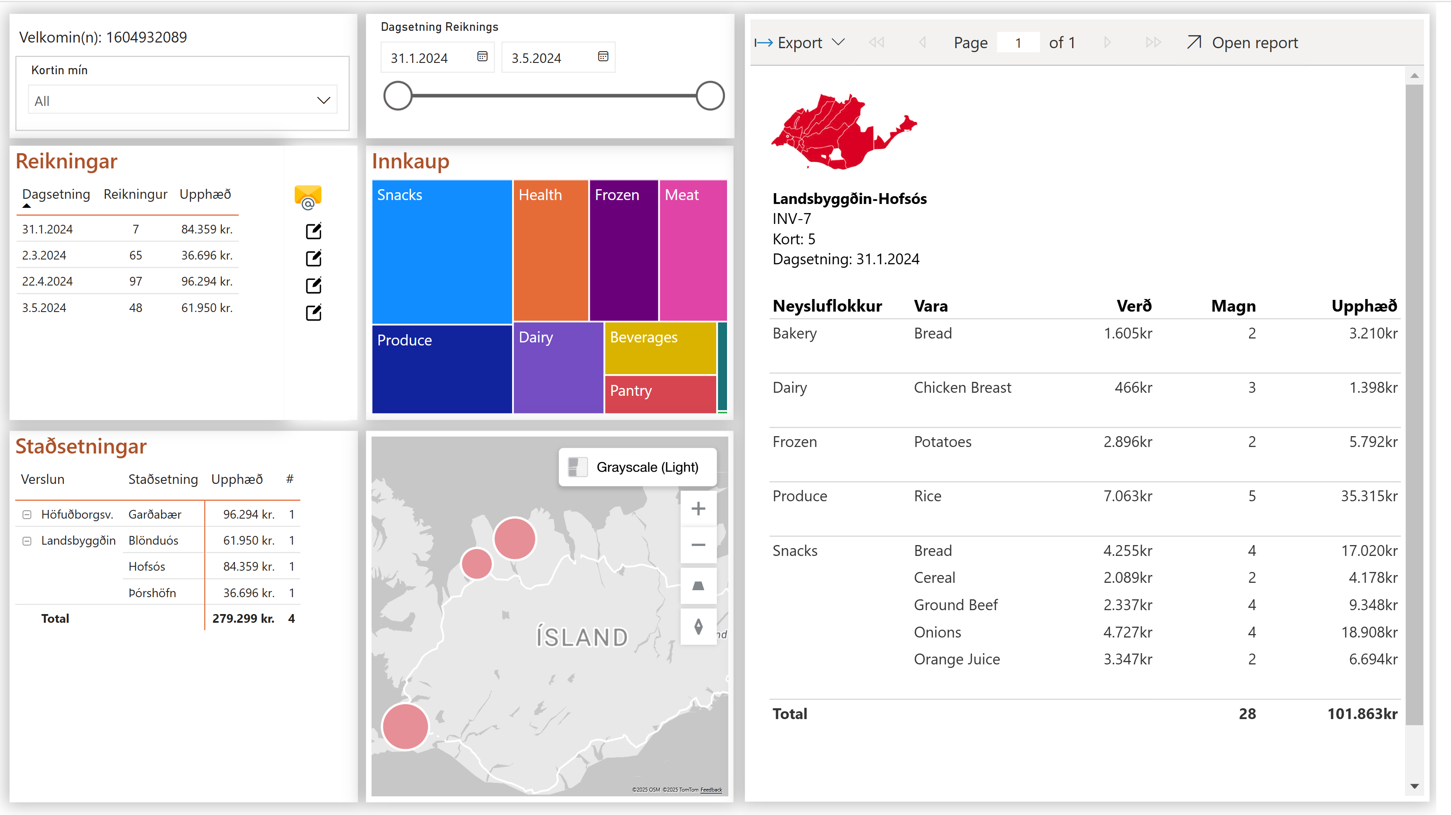Collapse the Höfuðborgsv. row
The height and width of the screenshot is (815, 1451).
coord(26,514)
